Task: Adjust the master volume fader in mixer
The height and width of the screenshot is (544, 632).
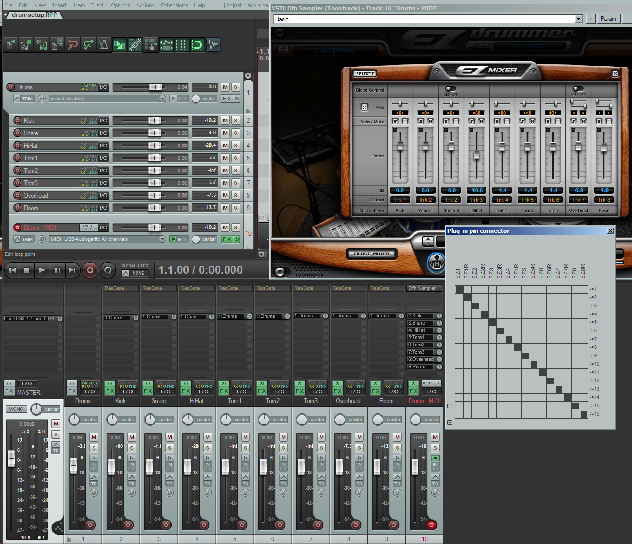Action: point(11,458)
